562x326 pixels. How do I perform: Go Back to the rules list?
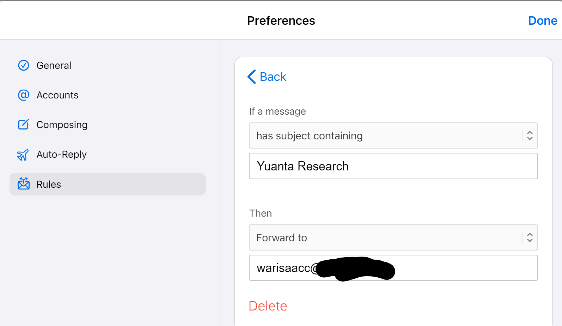[273, 77]
